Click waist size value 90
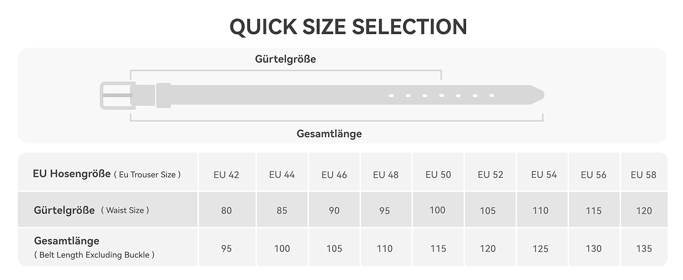Viewport: 683px width, 280px height. point(334,210)
